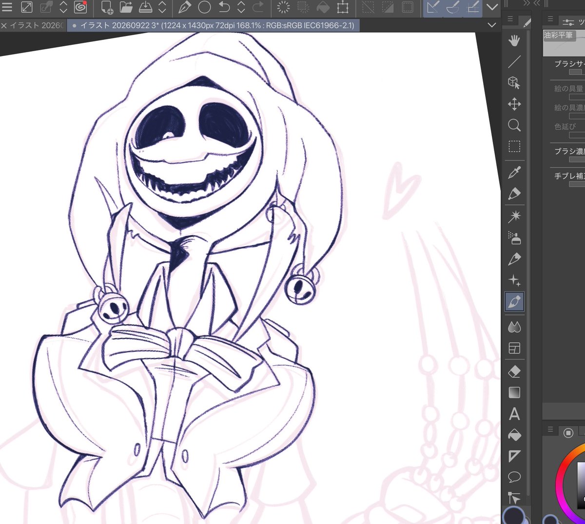
Task: Tap the pen-nib icon in command bar
Action: tap(185, 7)
